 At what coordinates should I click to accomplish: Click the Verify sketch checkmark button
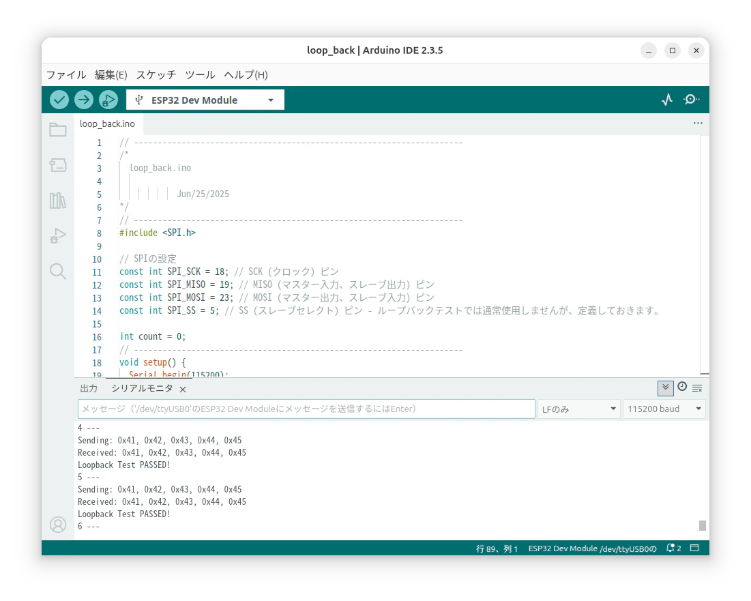tap(59, 100)
